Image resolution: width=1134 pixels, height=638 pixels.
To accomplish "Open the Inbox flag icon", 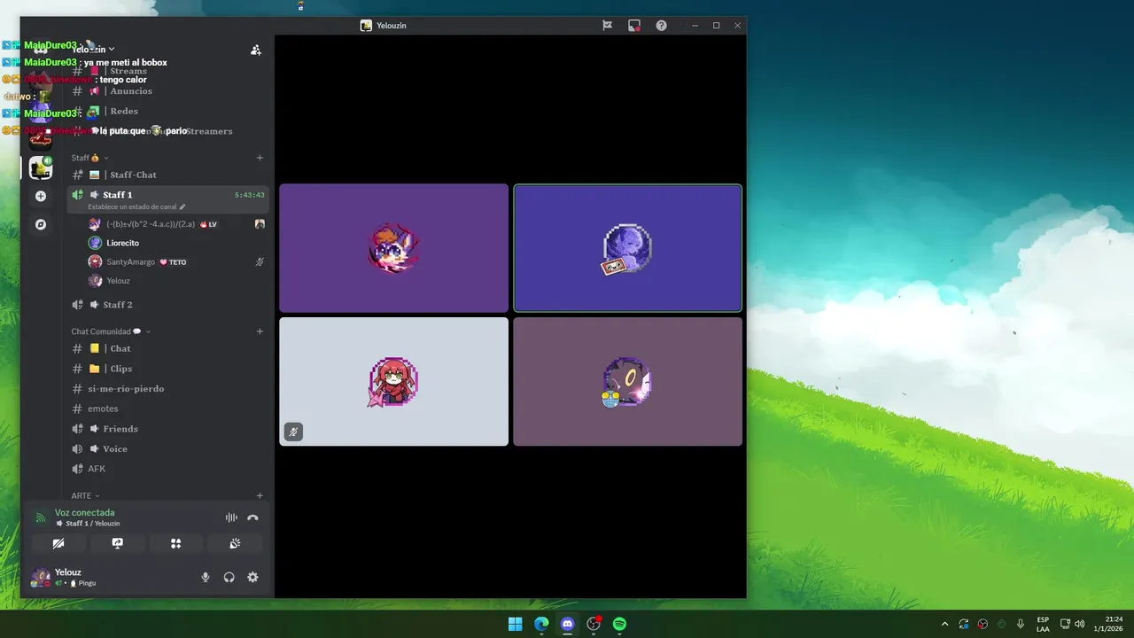I will (x=607, y=26).
